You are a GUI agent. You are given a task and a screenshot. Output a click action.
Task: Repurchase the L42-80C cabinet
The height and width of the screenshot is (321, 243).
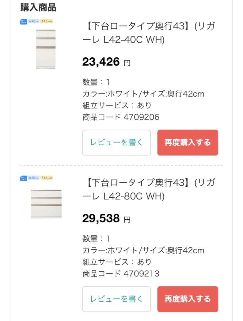188,299
